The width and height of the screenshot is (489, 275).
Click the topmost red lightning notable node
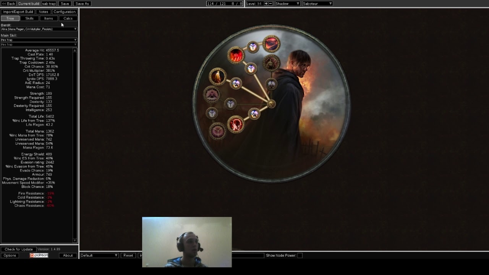pyautogui.click(x=271, y=44)
